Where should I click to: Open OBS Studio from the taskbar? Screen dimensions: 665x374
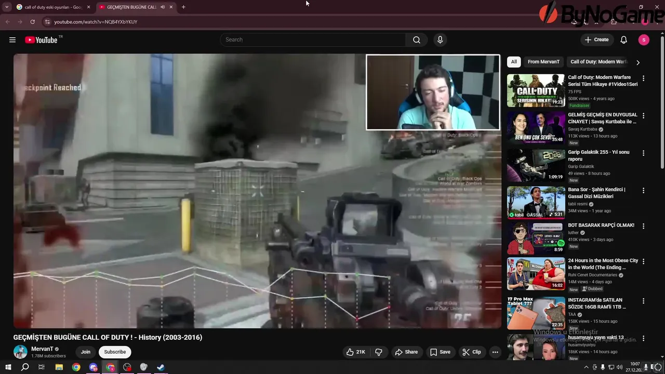coord(127,367)
